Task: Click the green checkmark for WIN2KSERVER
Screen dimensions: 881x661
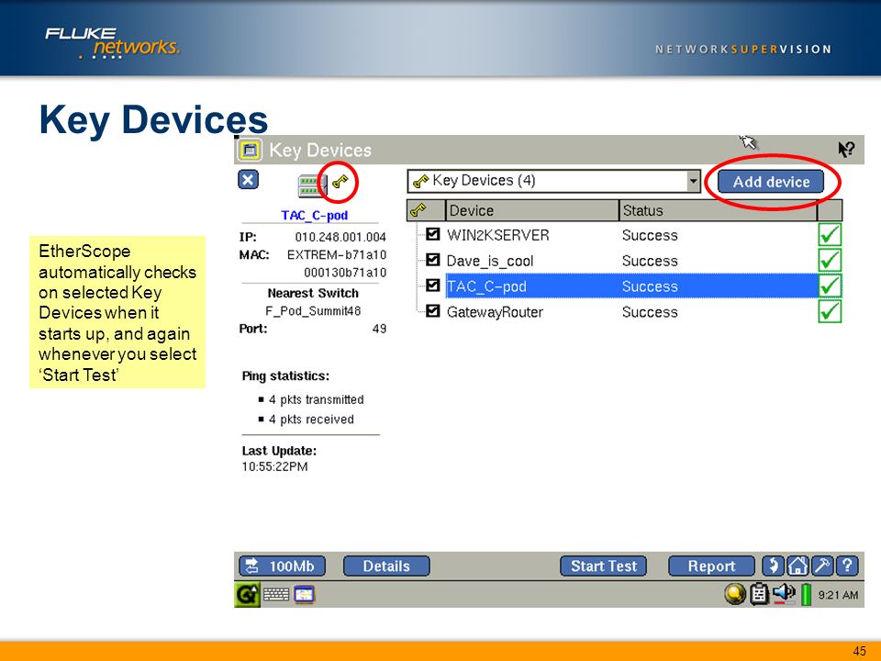Action: [830, 234]
